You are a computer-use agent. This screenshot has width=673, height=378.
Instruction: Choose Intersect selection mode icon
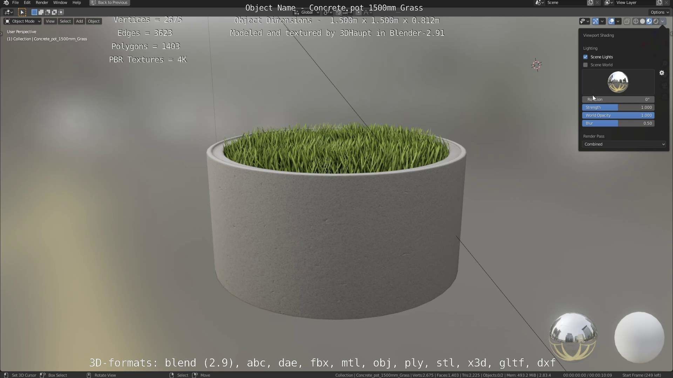point(61,12)
